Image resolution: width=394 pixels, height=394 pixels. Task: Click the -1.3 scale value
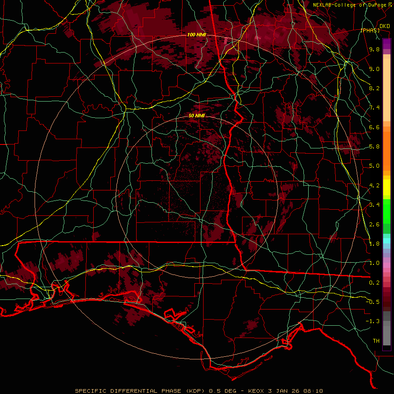[x=373, y=321]
